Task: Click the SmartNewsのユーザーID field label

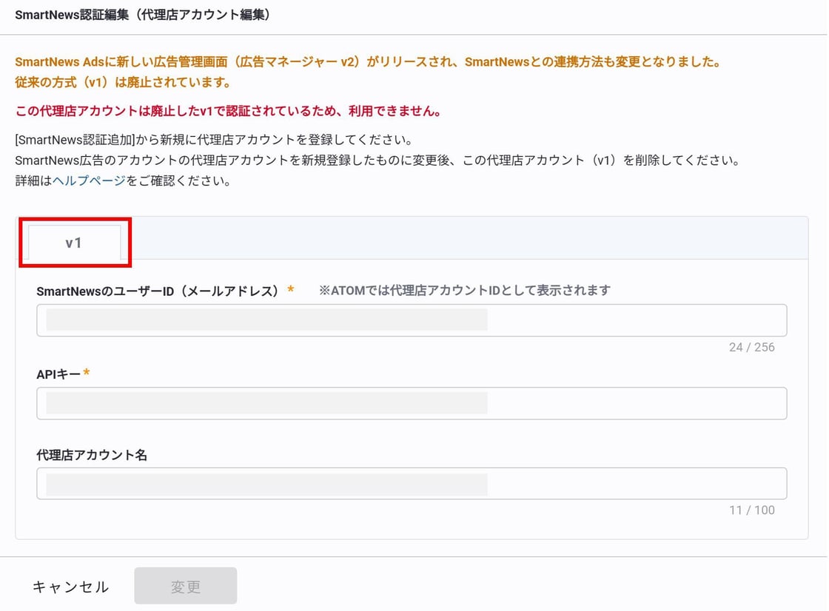Action: click(157, 291)
